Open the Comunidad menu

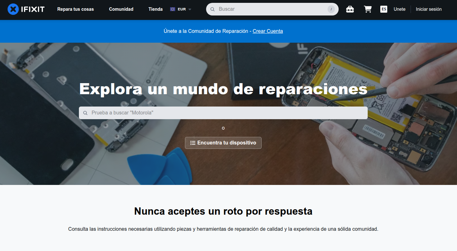[x=121, y=9]
